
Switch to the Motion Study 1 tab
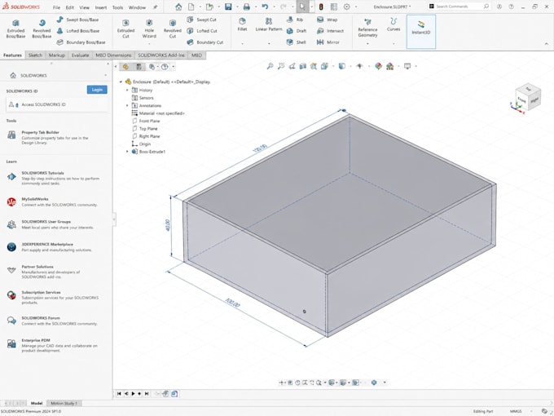(64, 403)
